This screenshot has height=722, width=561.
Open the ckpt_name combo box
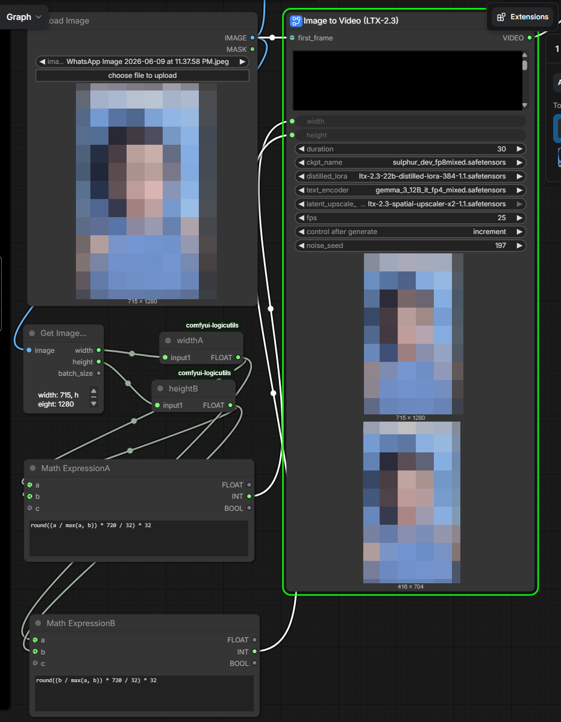coord(410,162)
